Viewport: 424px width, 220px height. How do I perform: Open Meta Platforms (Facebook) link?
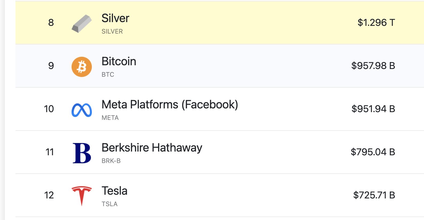click(170, 105)
